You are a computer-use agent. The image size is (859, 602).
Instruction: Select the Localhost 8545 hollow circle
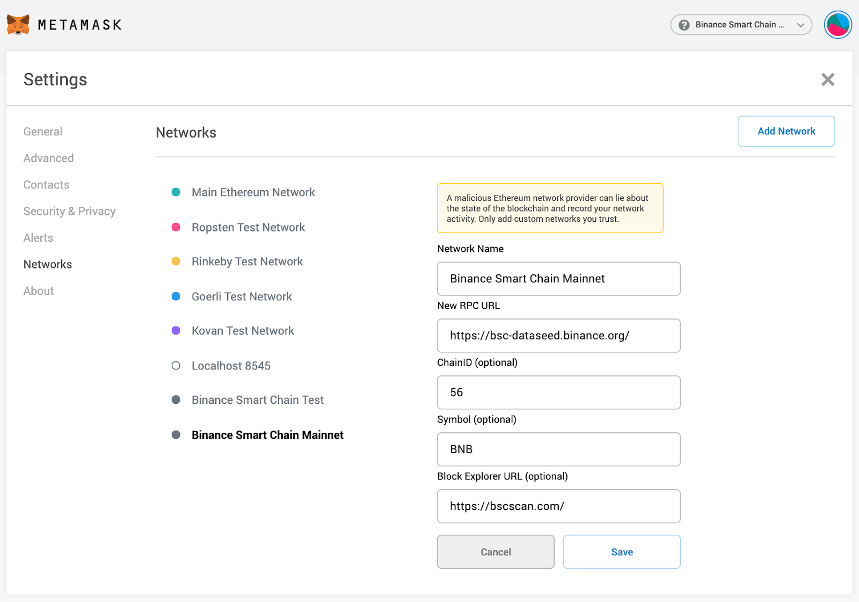176,366
